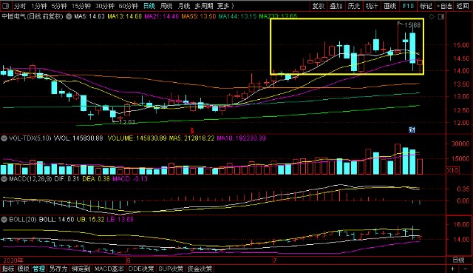Click the diamond icon above the chart
This screenshot has width=473, height=273.
432,17
